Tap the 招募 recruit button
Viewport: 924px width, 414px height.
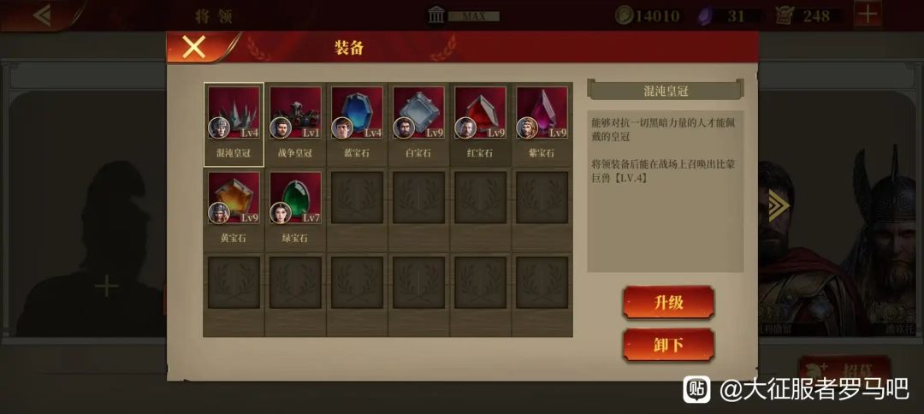click(844, 370)
